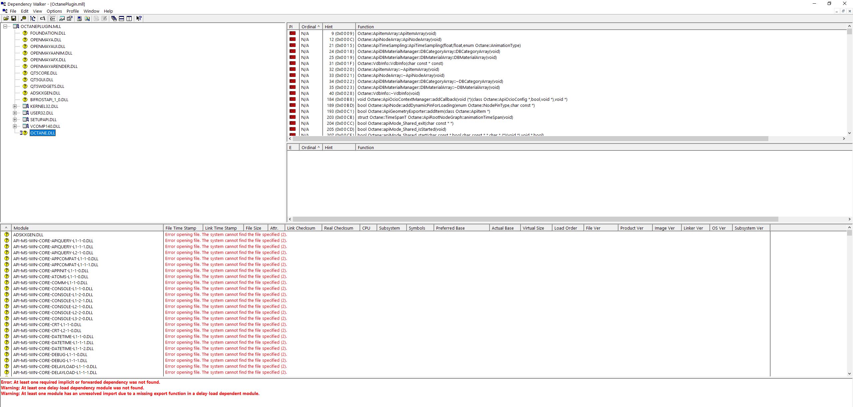Click Auto Expand tree toolbar icon
Image resolution: width=853 pixels, height=407 pixels.
pos(33,19)
